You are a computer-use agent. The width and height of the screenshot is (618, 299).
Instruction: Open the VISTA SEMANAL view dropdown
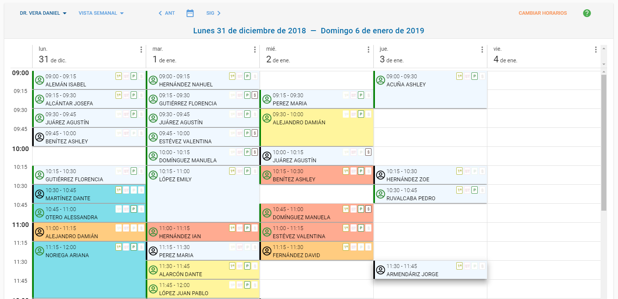[101, 13]
